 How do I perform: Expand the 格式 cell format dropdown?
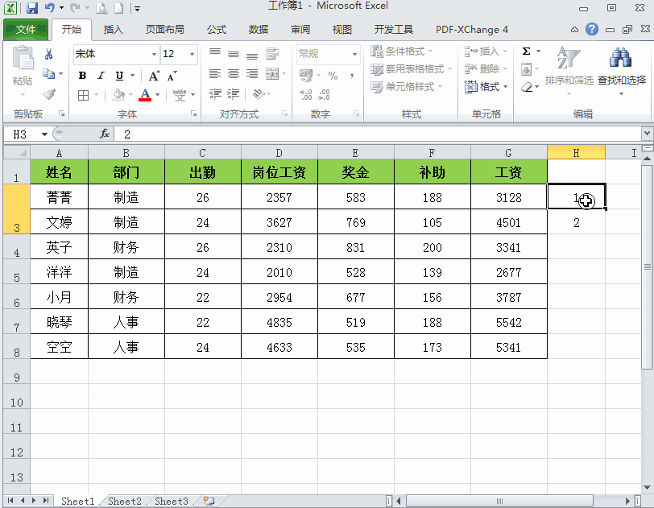click(486, 87)
